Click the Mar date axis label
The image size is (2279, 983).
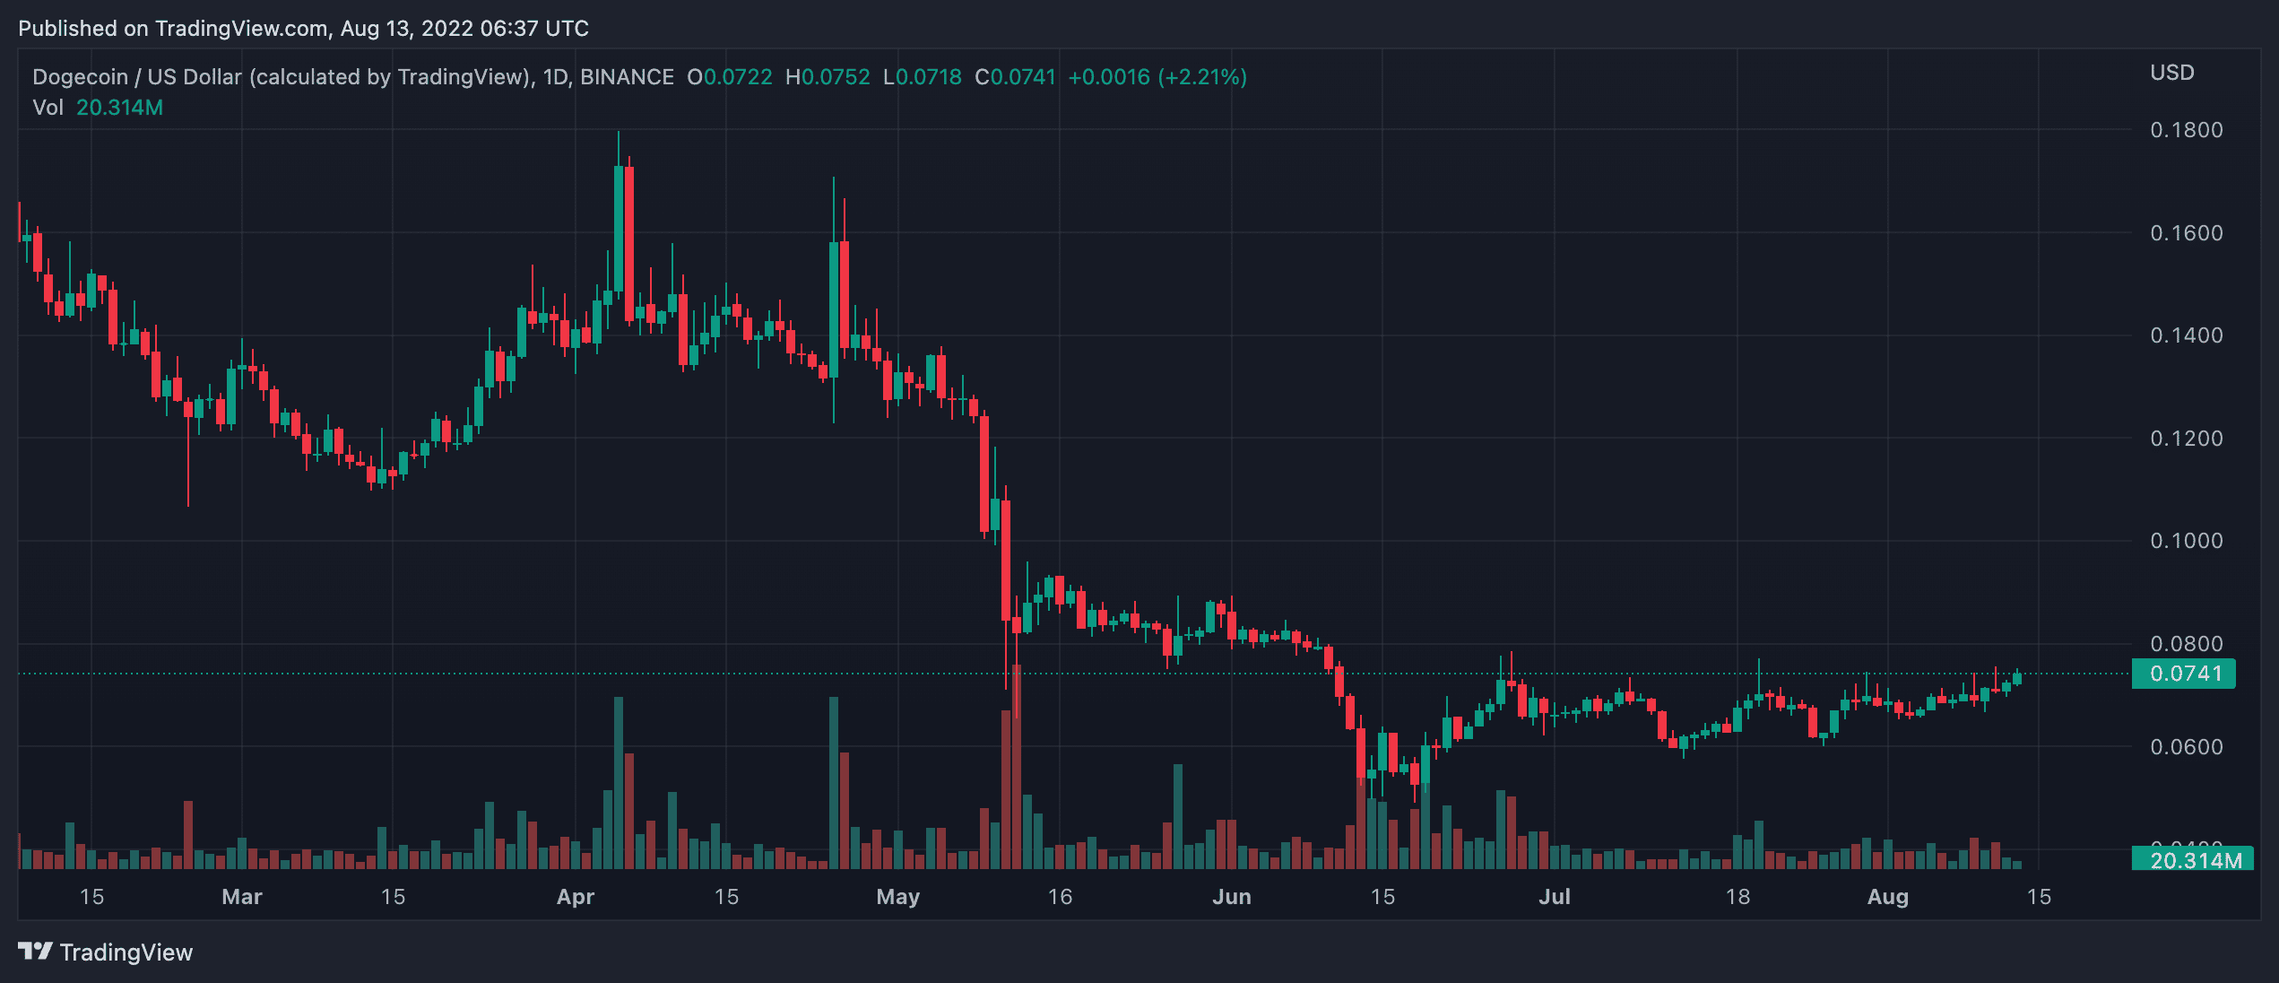coord(242,897)
